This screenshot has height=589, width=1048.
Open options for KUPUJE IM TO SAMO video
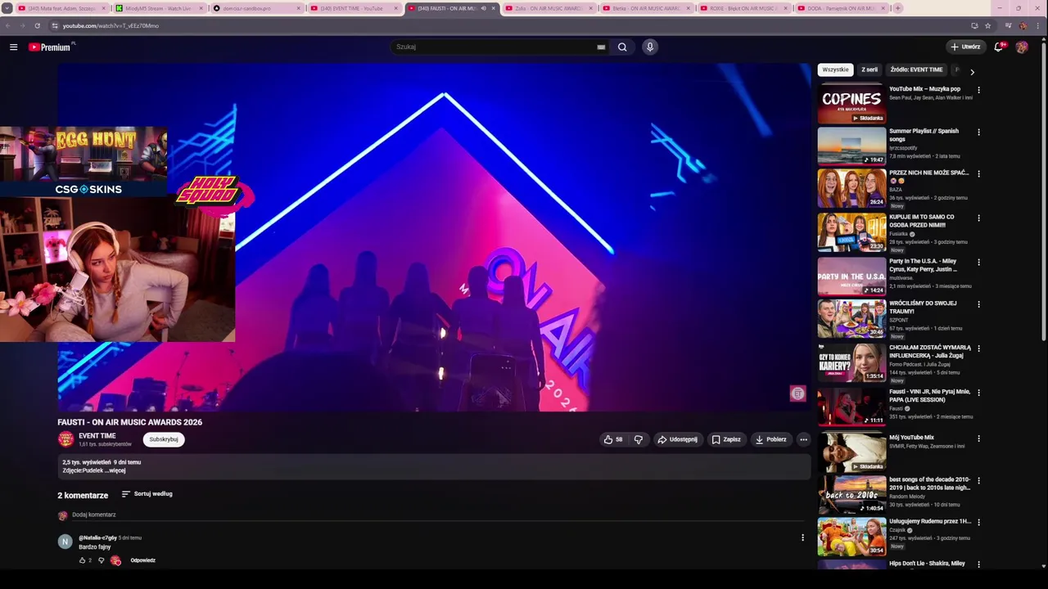pyautogui.click(x=978, y=218)
